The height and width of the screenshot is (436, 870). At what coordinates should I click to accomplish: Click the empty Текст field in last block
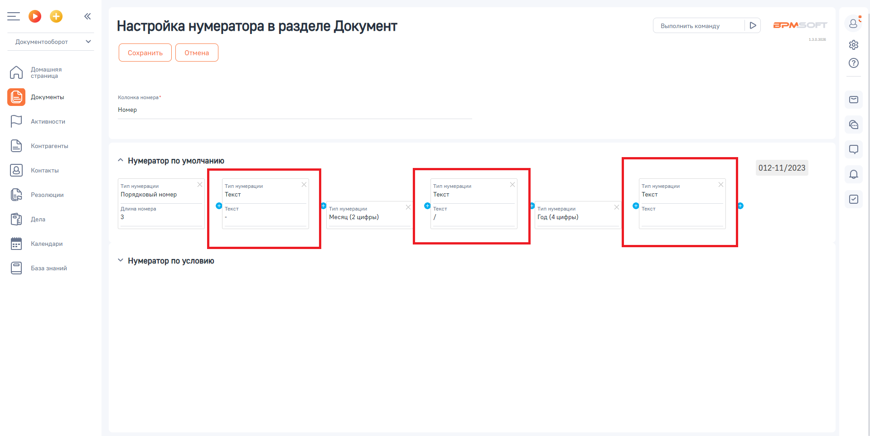pyautogui.click(x=682, y=219)
